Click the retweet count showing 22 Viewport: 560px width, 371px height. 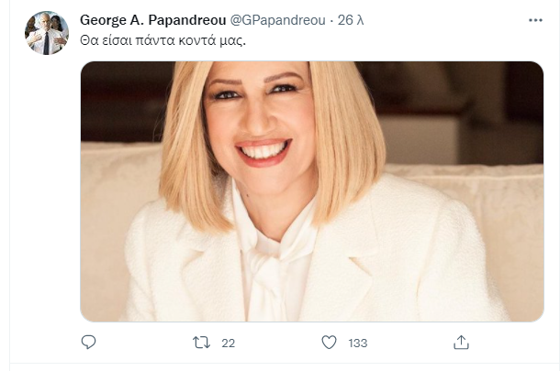point(229,343)
